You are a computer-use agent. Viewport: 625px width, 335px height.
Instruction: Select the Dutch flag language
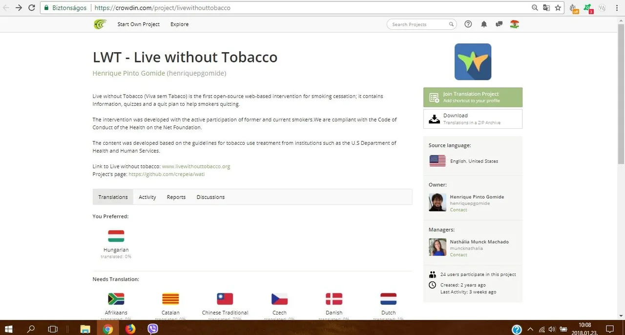389,299
